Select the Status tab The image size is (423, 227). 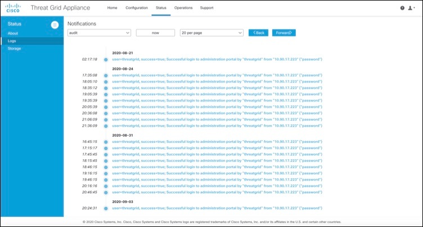(161, 8)
